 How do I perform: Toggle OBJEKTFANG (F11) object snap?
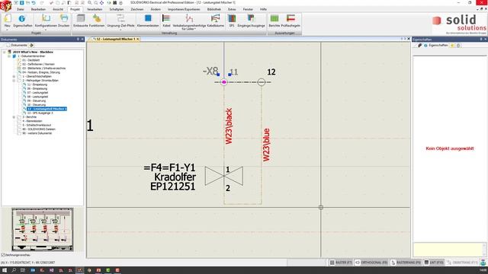tap(462, 263)
